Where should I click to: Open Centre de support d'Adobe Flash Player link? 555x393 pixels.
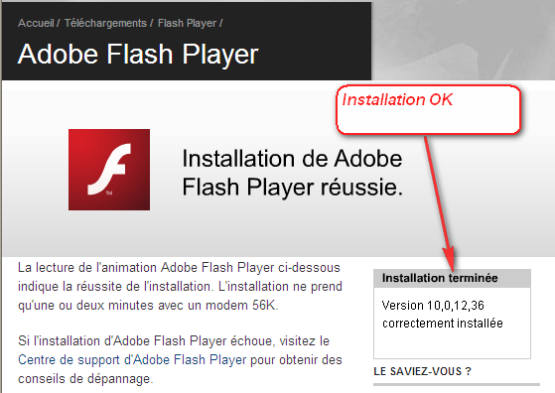pyautogui.click(x=132, y=359)
